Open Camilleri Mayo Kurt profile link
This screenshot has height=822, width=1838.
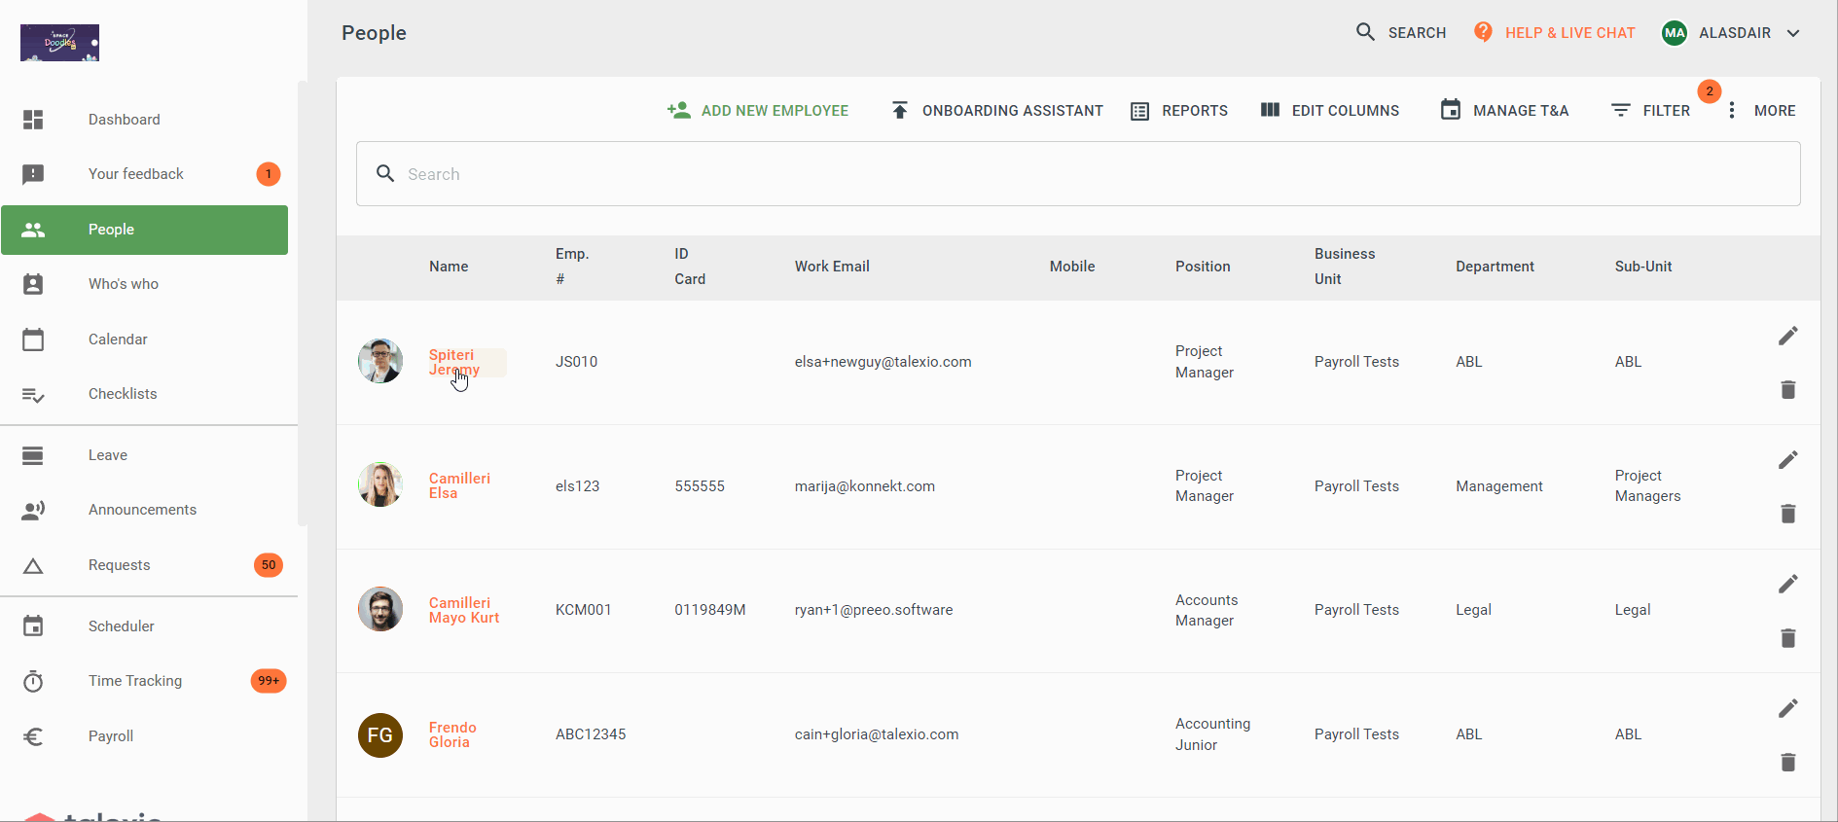coord(464,610)
